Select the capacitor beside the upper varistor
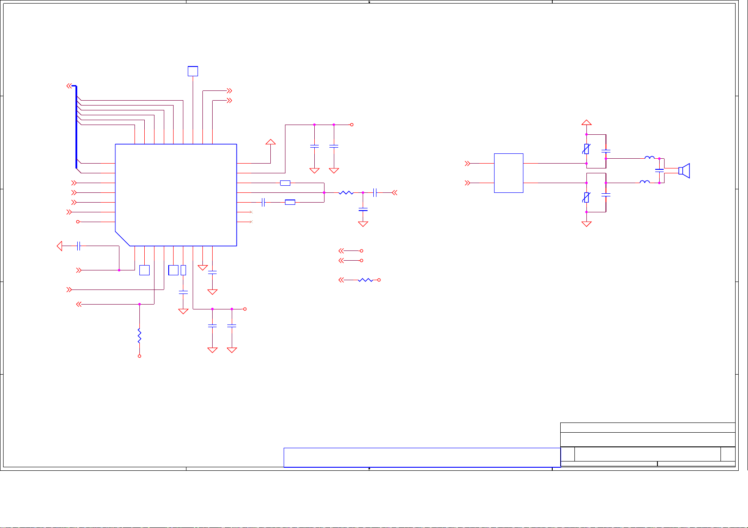Viewport: 748px width, 528px height. coord(606,151)
